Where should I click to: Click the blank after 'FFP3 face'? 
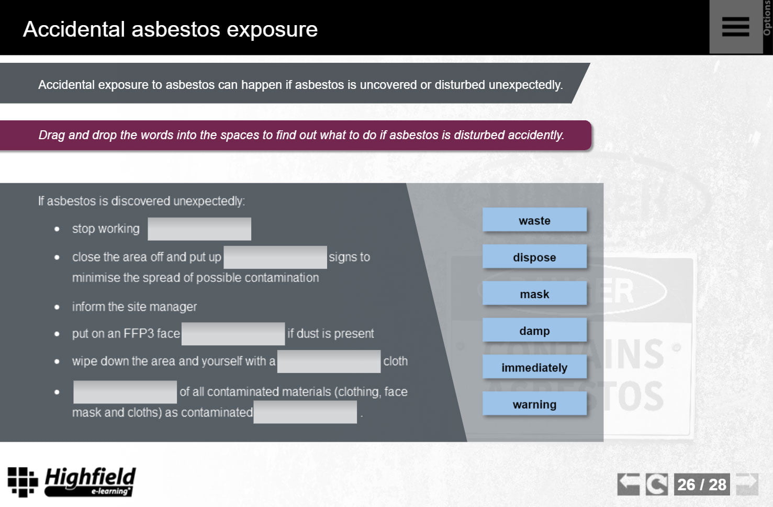(x=233, y=334)
